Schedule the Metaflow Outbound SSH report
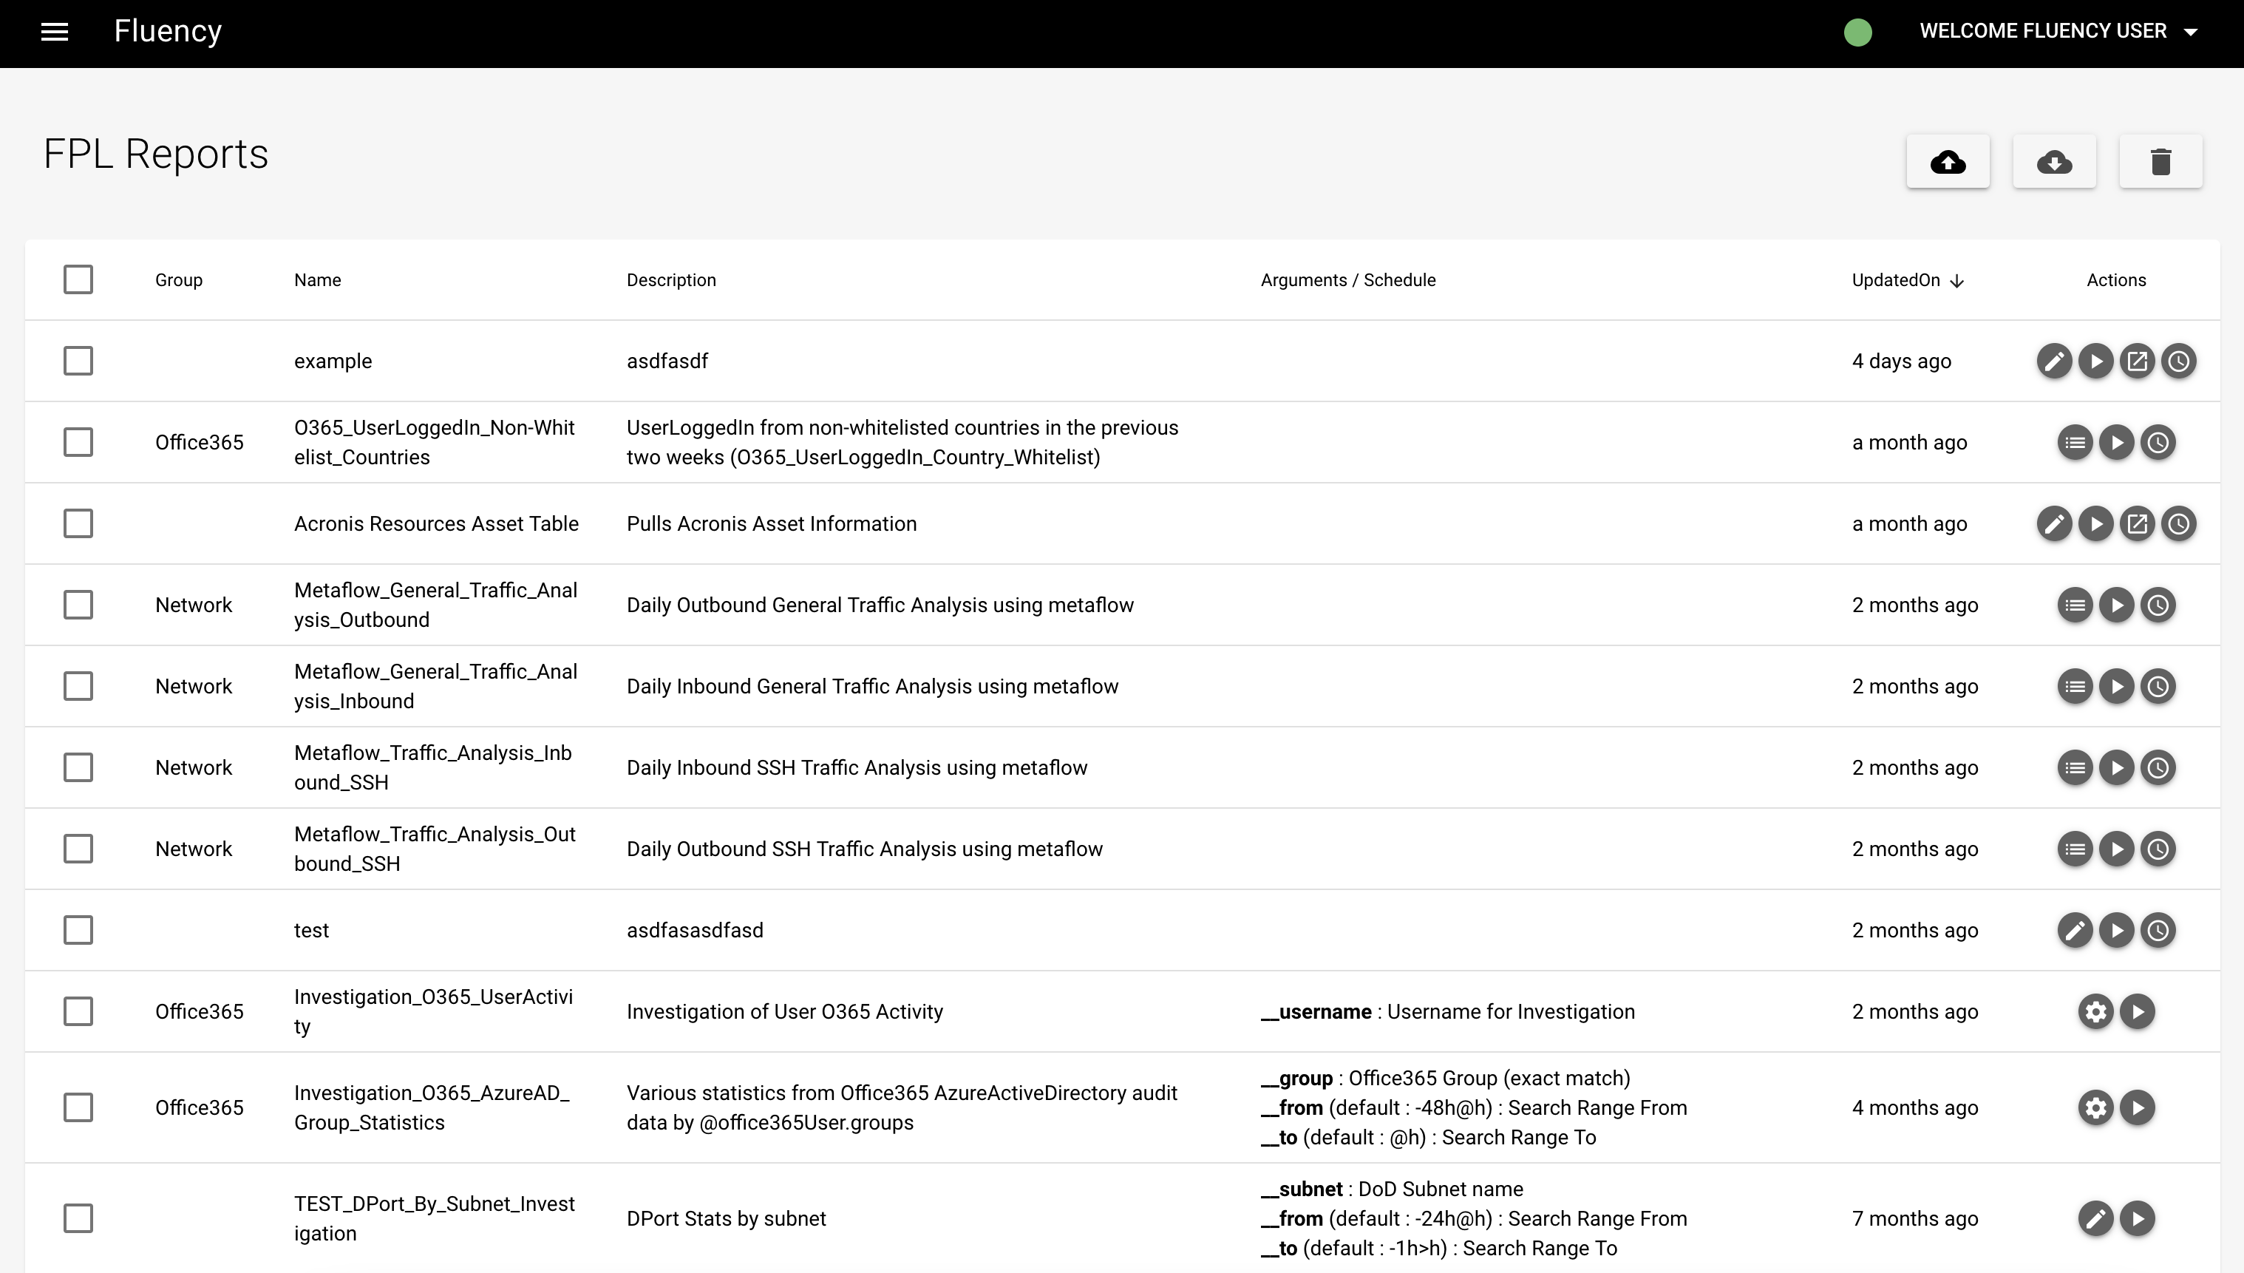The width and height of the screenshot is (2244, 1273). (x=2158, y=849)
